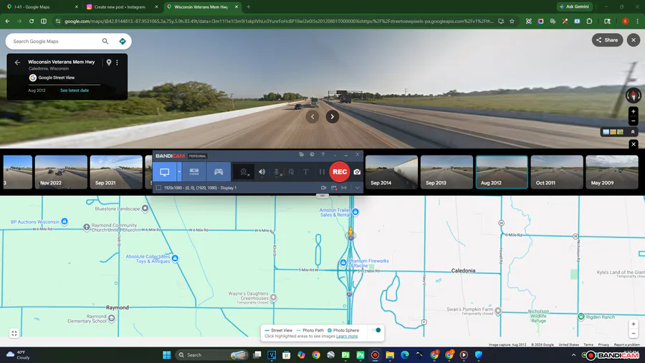
Task: Select Bandicam screen recording mode
Action: point(165,172)
